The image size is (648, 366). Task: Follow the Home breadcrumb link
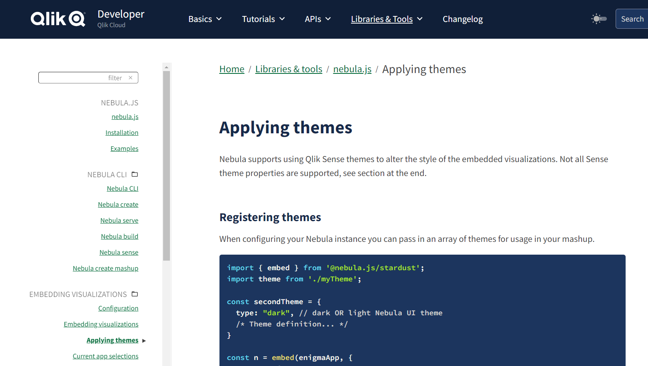(x=231, y=69)
